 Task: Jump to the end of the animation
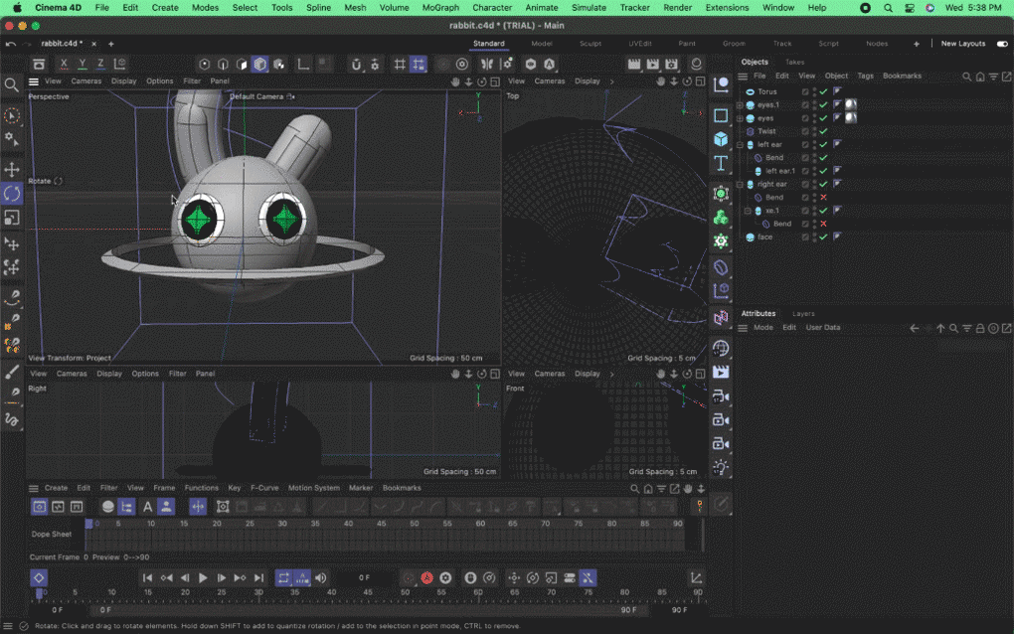click(x=258, y=577)
